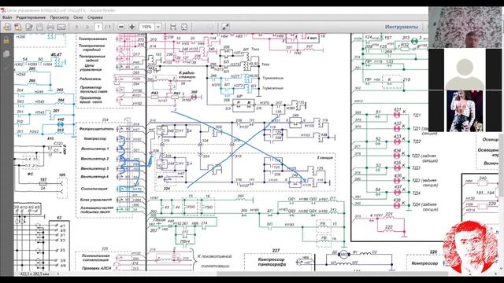
Task: Go to previous page arrow
Action: point(76,27)
